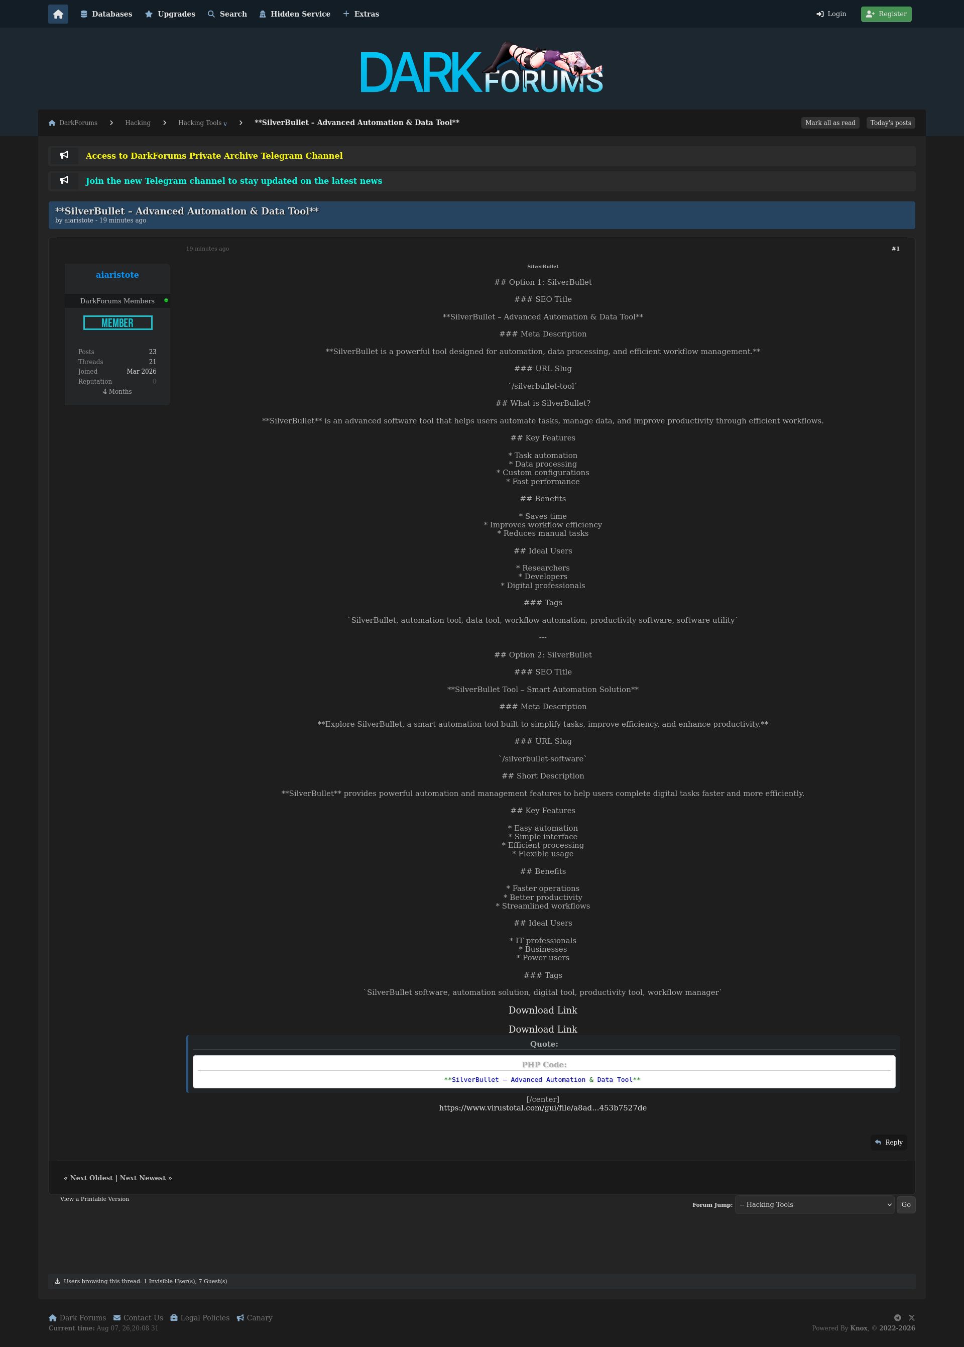The width and height of the screenshot is (964, 1347).
Task: Click the plus icon beside Extras
Action: 346,14
